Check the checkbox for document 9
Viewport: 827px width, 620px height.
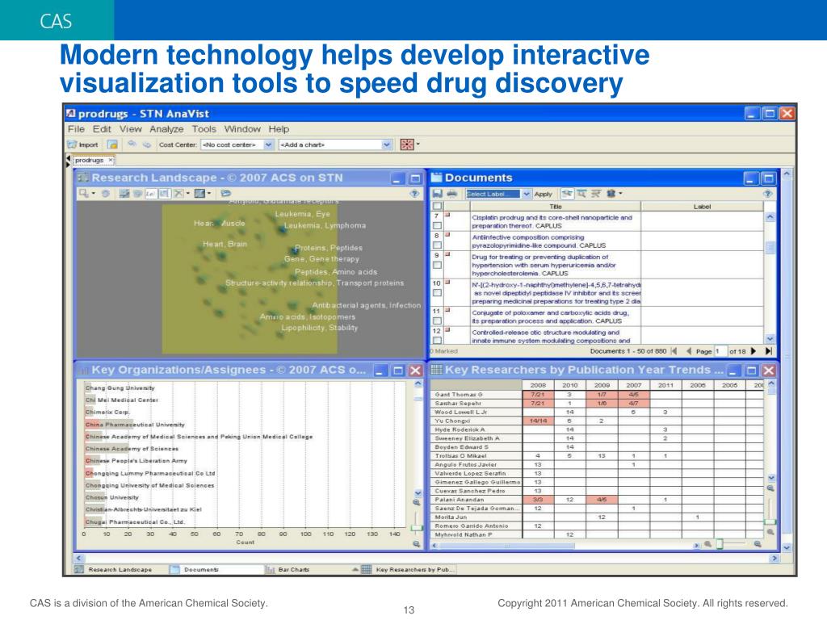point(437,265)
